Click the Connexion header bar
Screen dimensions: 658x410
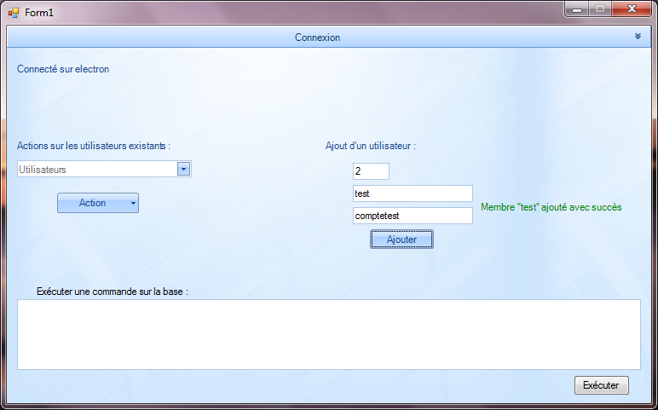pyautogui.click(x=317, y=38)
